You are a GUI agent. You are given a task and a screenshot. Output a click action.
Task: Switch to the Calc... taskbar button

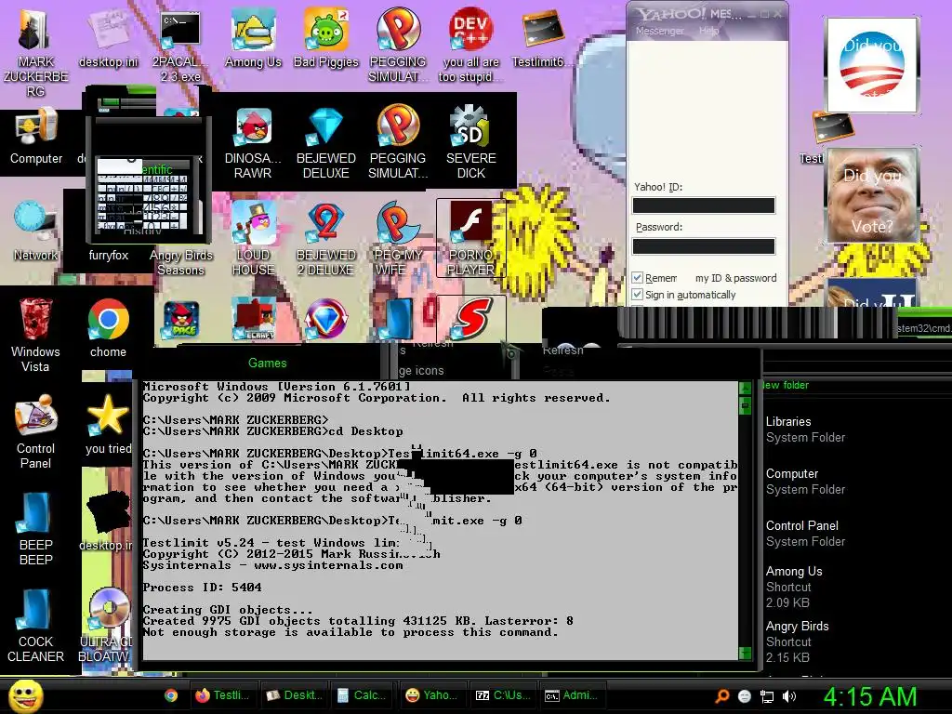(x=363, y=695)
